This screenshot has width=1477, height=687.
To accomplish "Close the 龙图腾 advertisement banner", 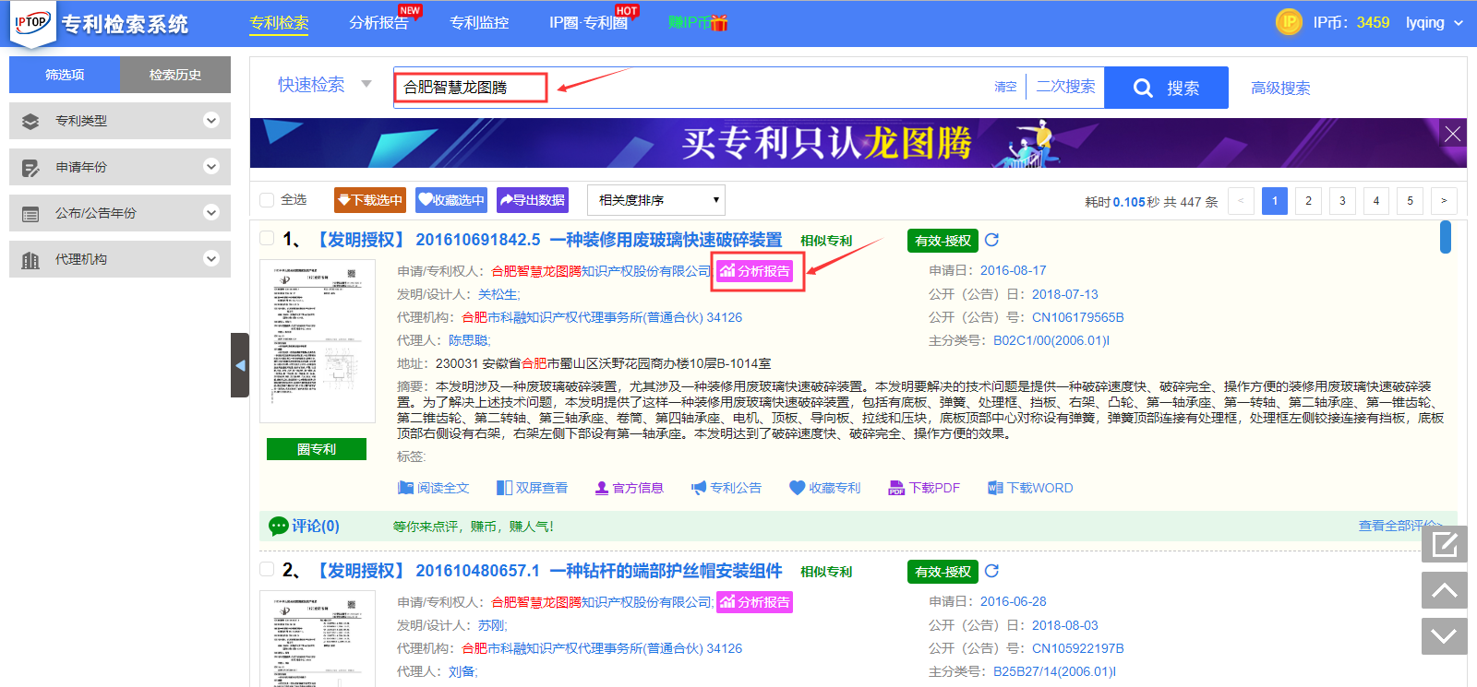I will (1452, 134).
